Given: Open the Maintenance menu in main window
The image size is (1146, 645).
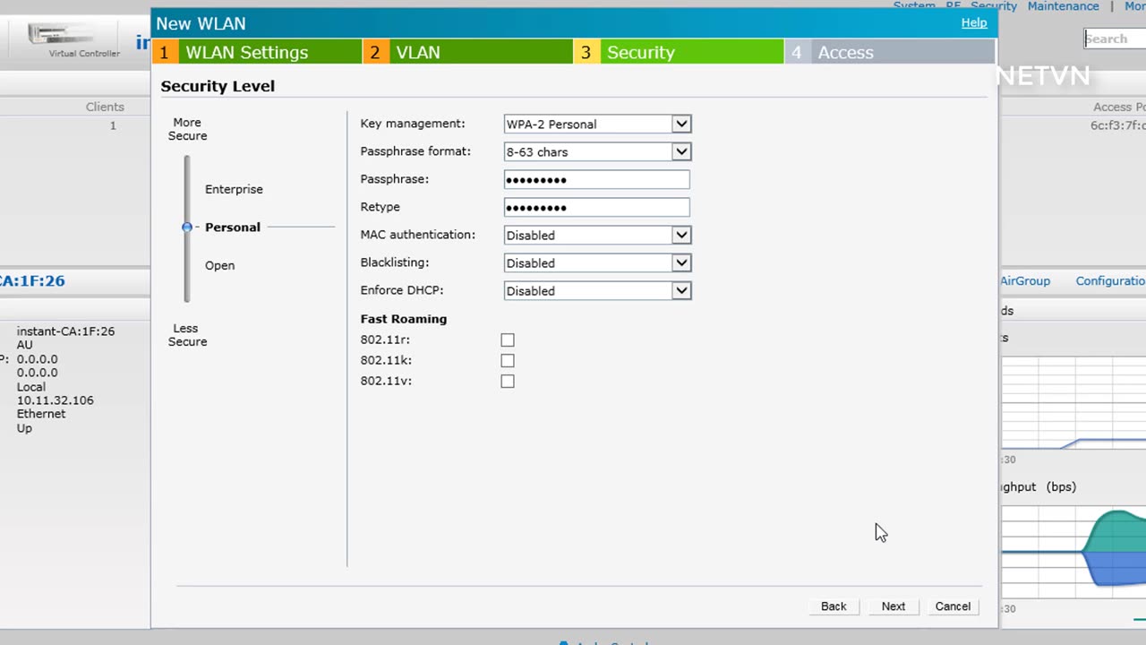Looking at the screenshot, I should (x=1063, y=6).
